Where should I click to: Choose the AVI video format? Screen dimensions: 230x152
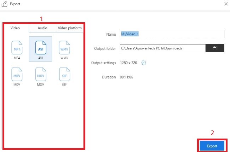point(40,47)
